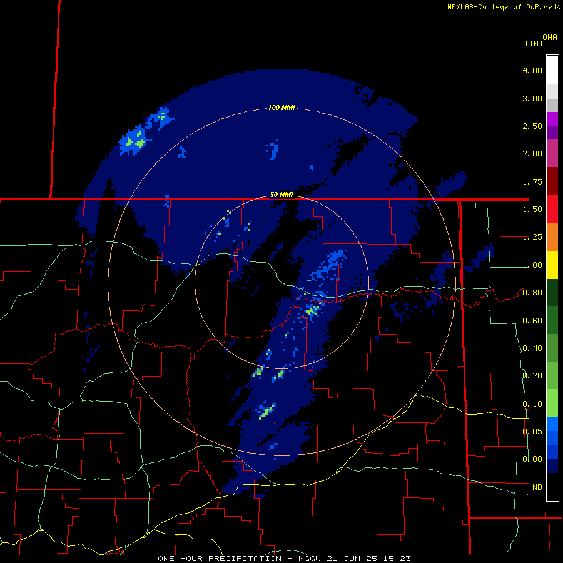Viewport: 563px width, 563px height.
Task: Click the ONE HOUR PRECIPITATION title text
Action: 220,559
